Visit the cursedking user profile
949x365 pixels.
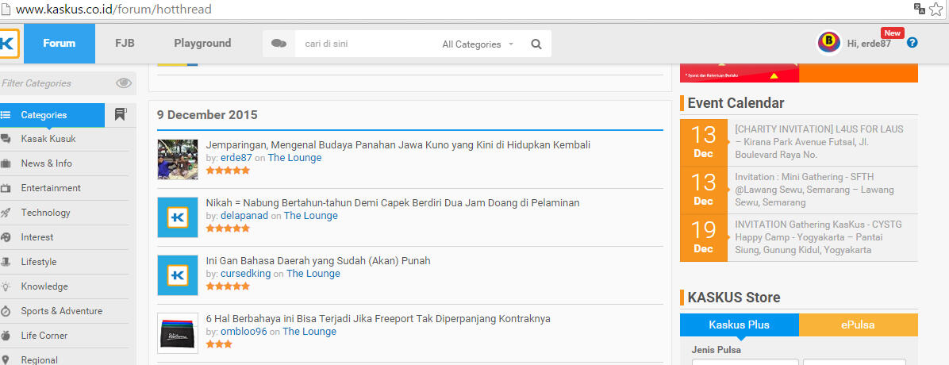coord(246,274)
